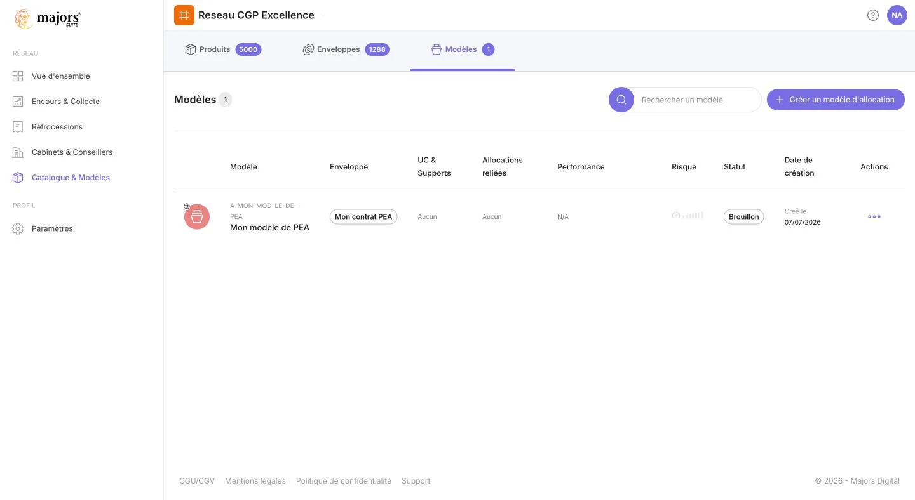915x500 pixels.
Task: Open the help question mark icon
Action: coord(873,15)
